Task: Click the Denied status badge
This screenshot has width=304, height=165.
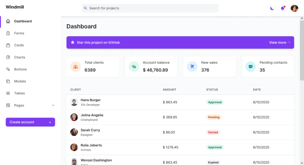Action: click(x=213, y=132)
